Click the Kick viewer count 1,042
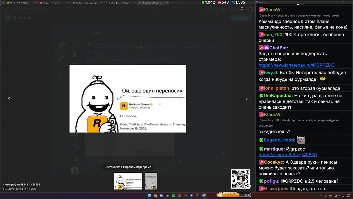353x199 pixels. pyautogui.click(x=208, y=2)
